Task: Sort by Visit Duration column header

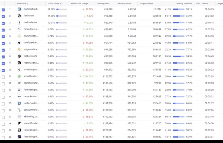Action: 202,4
